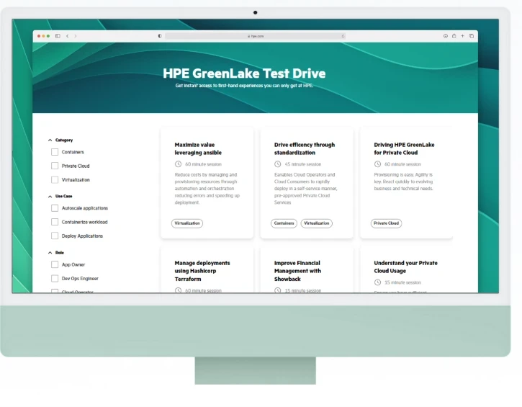Collapse the Category filter section

(x=50, y=140)
